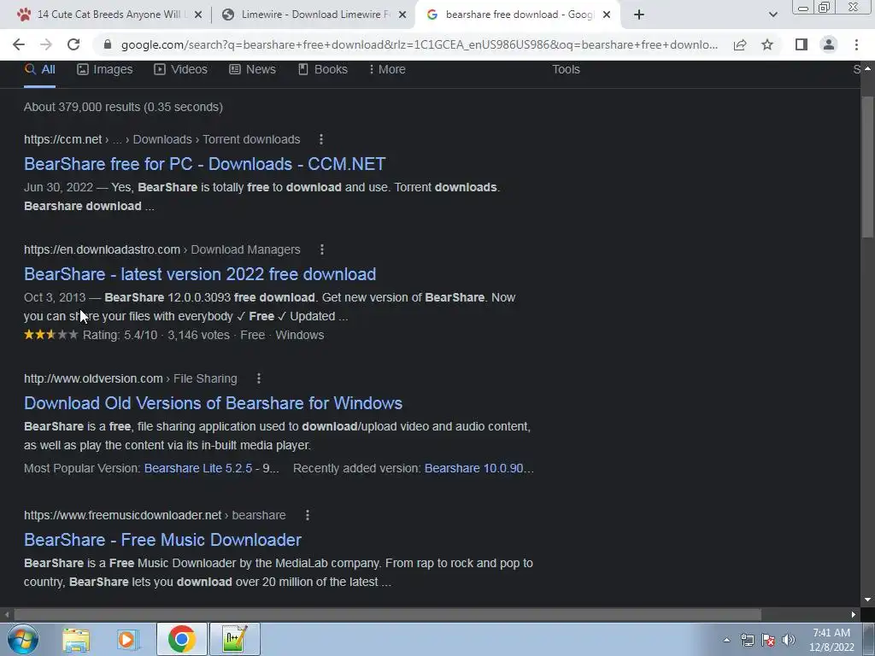Image resolution: width=875 pixels, height=656 pixels.
Task: Open the clock showing 7:41 AM
Action: pyautogui.click(x=831, y=640)
